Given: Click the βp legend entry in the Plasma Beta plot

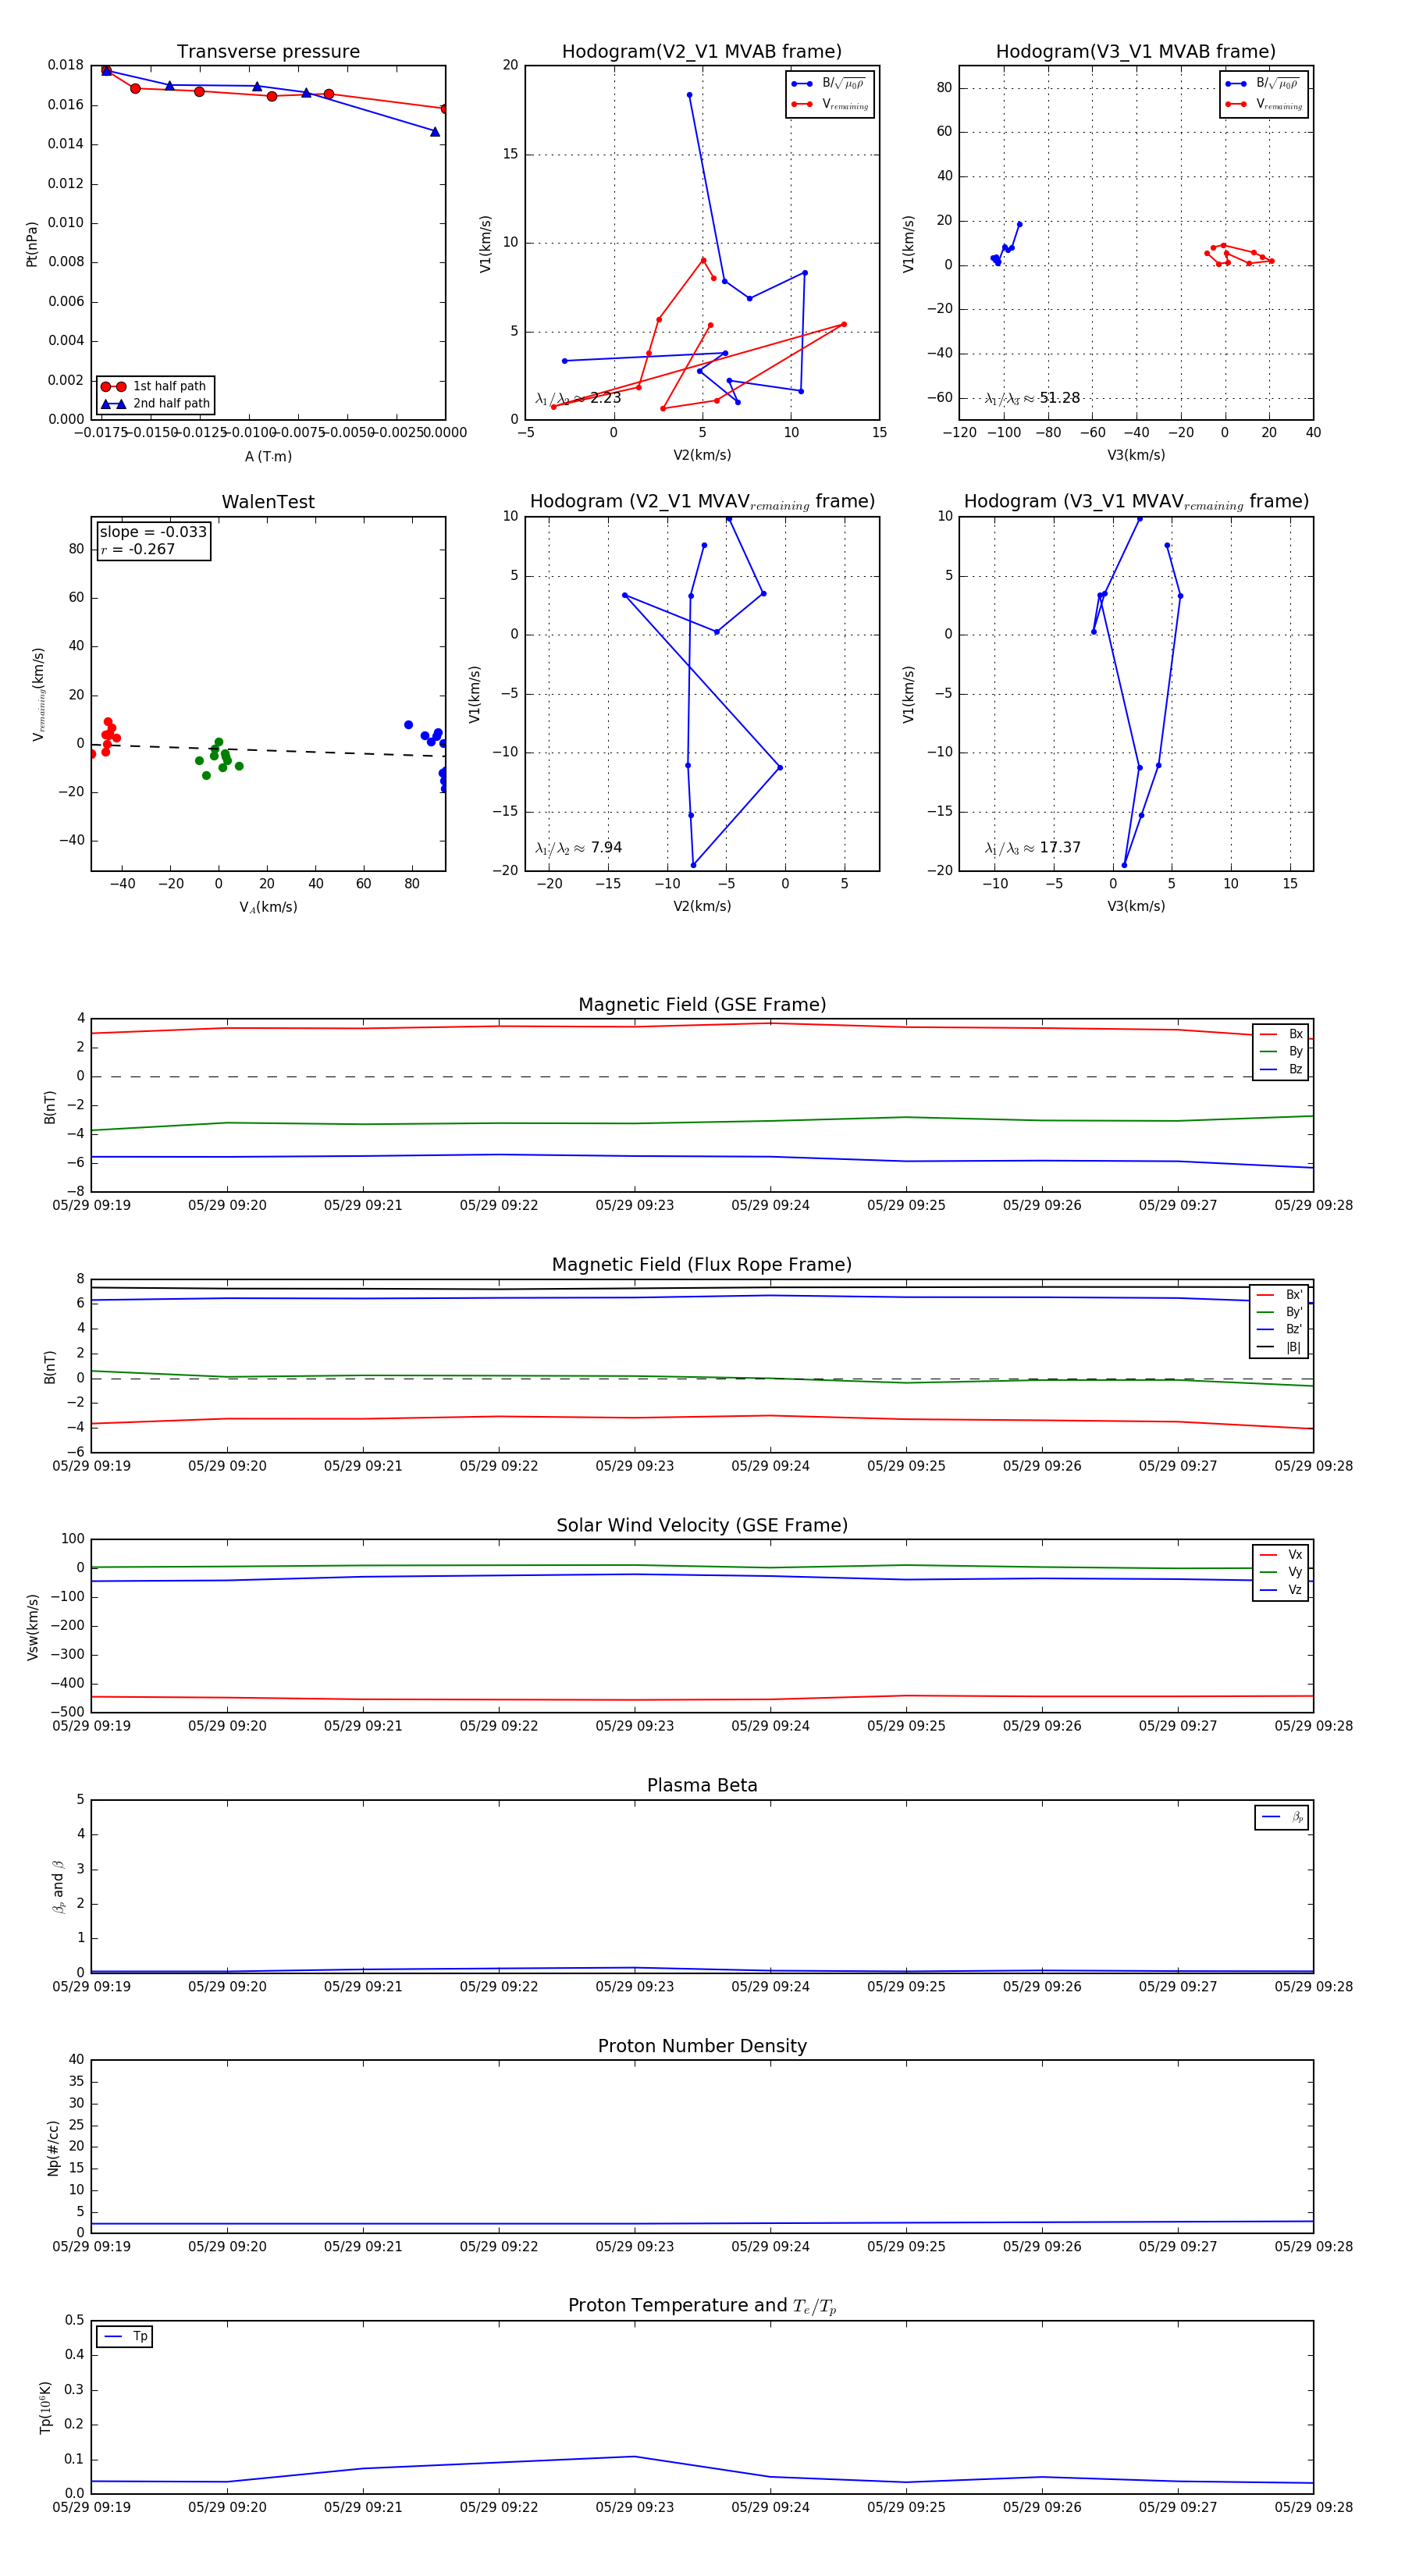Looking at the screenshot, I should 1282,1817.
